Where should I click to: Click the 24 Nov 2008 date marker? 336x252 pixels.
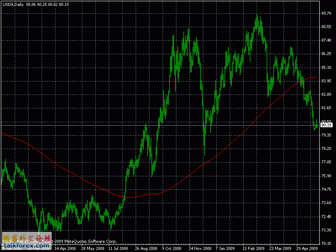click(x=200, y=248)
